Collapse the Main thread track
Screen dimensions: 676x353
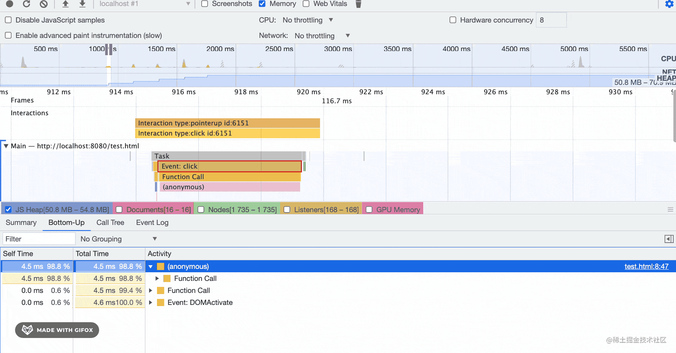6,146
